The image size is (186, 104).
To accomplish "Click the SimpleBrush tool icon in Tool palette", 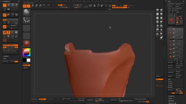I will (177, 23).
